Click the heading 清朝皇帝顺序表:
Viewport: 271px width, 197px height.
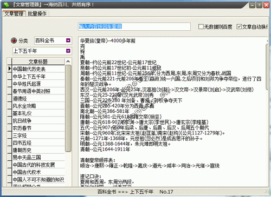(x=98, y=160)
